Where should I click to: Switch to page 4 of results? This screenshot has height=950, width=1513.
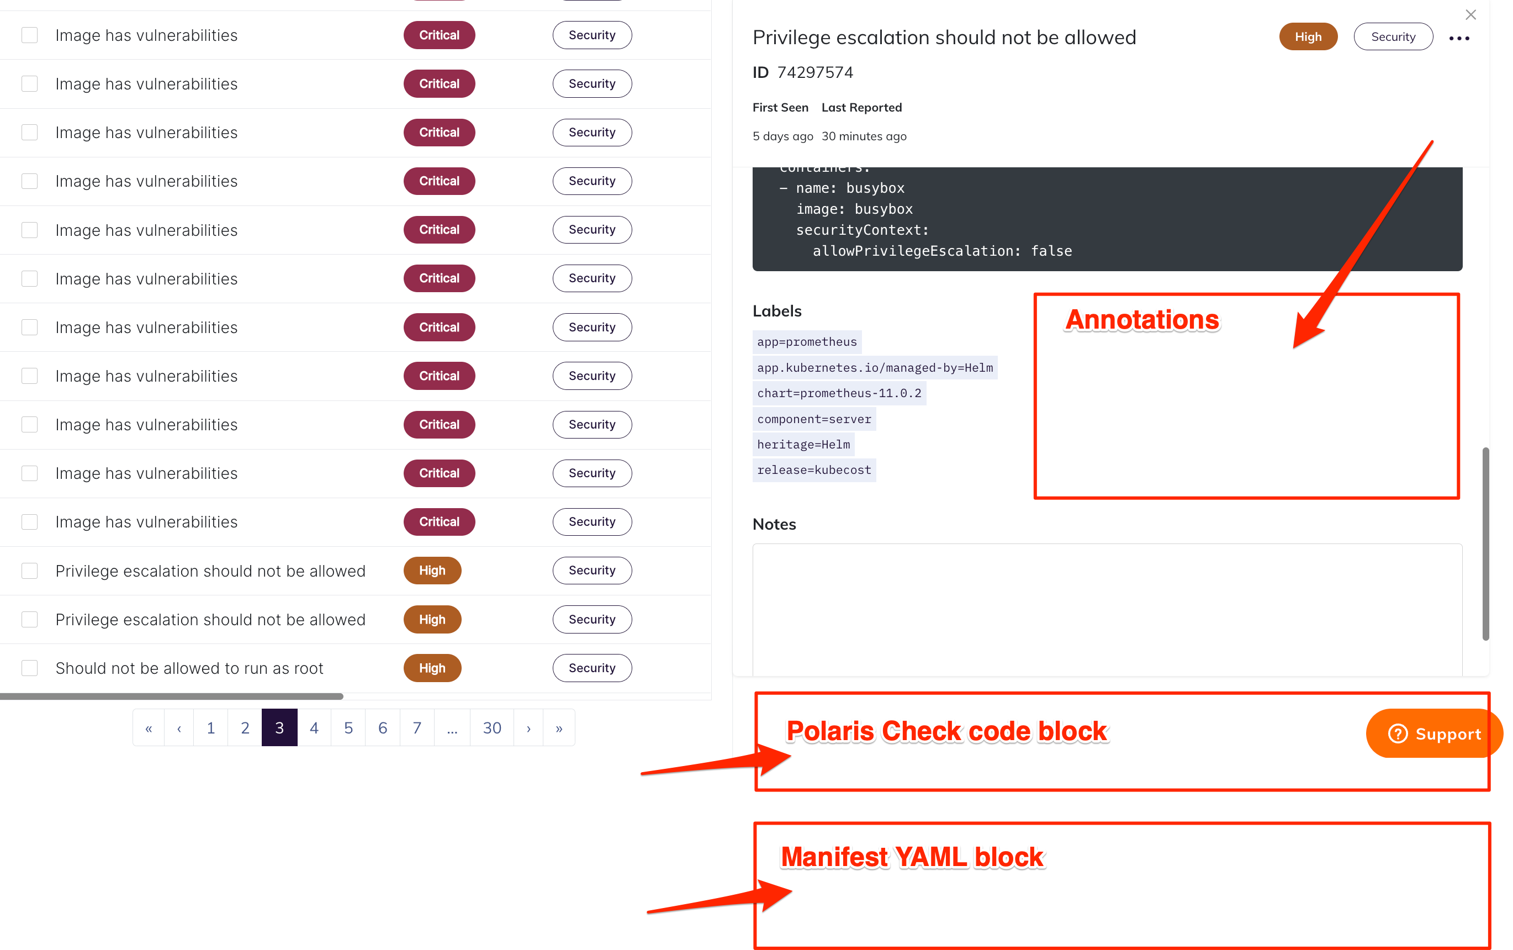[x=314, y=727]
